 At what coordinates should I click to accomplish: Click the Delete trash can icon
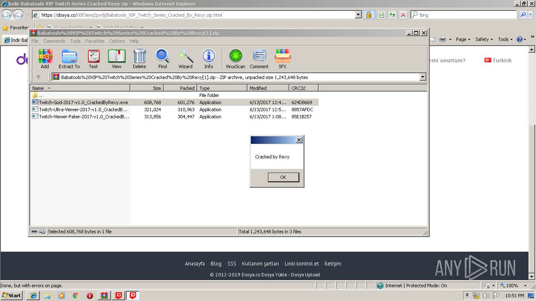point(139,59)
